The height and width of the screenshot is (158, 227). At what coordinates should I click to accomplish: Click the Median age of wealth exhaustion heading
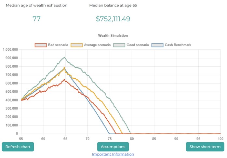click(36, 6)
